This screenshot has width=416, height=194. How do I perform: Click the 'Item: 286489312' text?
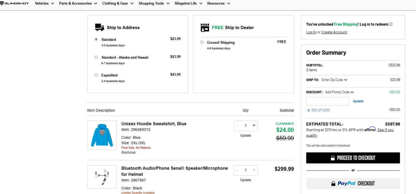136,129
